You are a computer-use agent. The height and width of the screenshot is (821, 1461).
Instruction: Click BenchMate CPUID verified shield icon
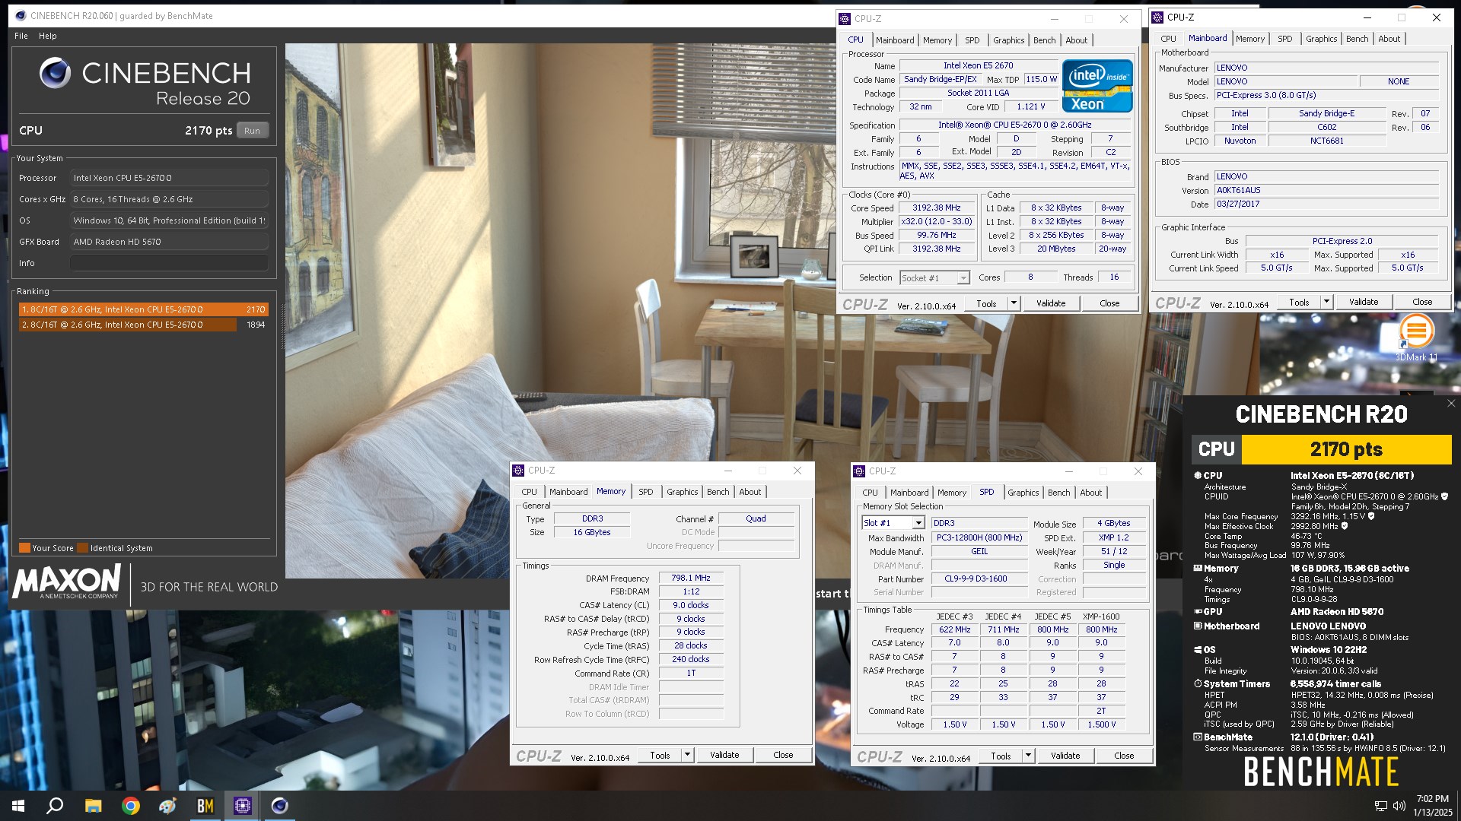pos(1444,496)
